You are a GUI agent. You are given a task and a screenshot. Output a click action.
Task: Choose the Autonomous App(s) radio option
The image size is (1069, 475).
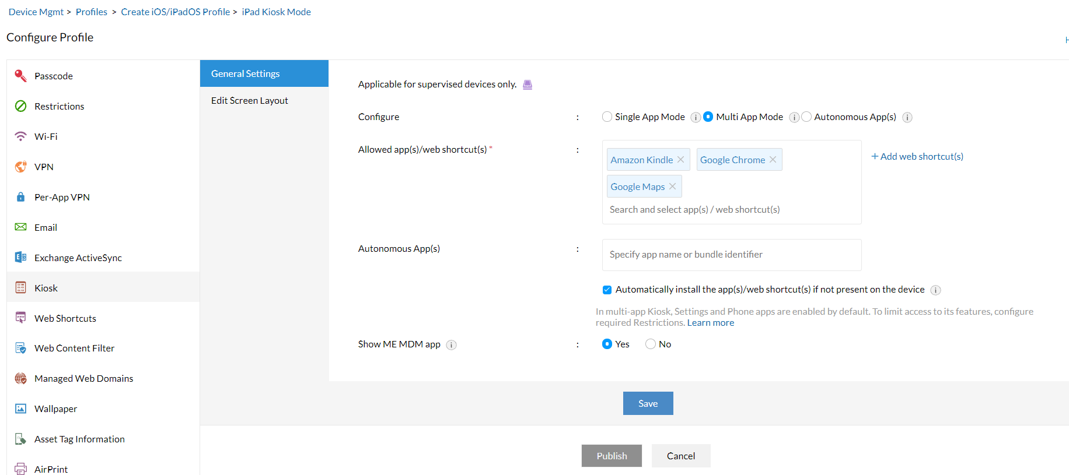coord(806,117)
